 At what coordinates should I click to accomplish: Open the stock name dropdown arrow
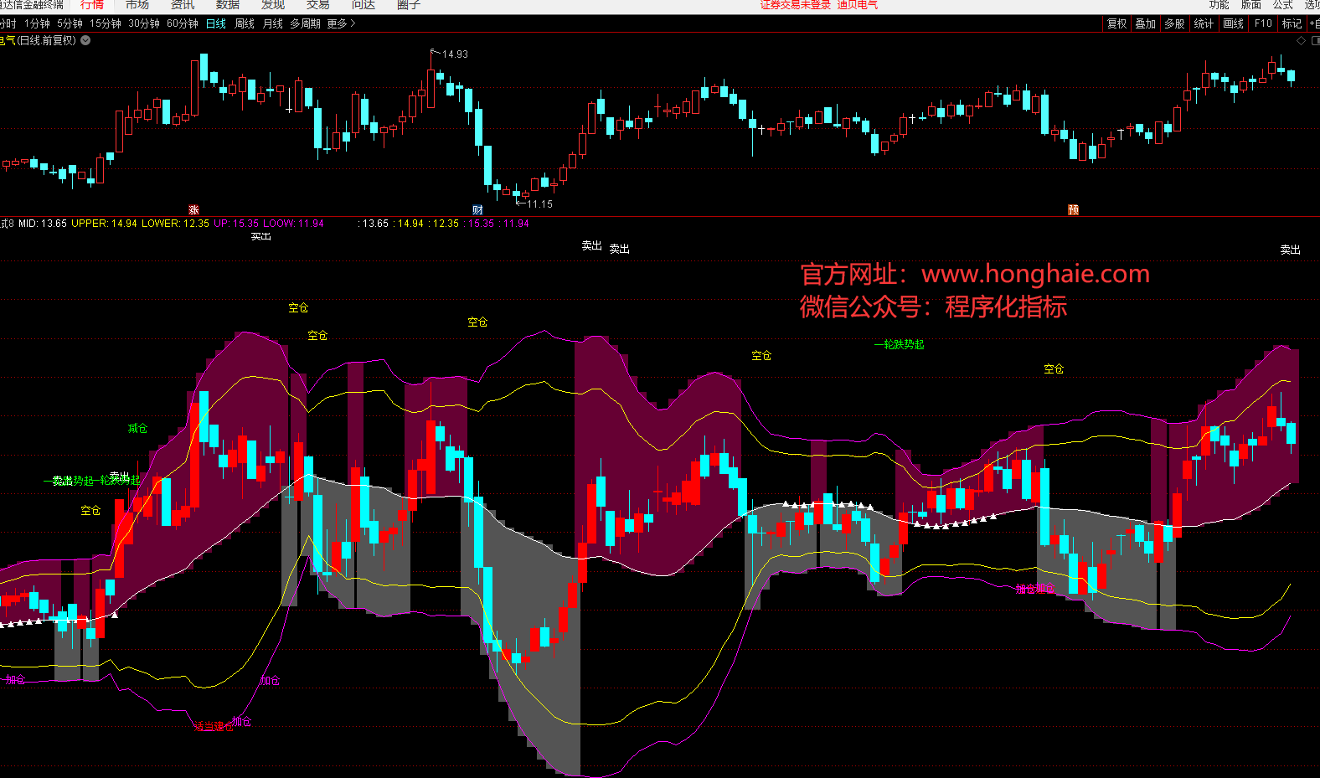pos(85,40)
